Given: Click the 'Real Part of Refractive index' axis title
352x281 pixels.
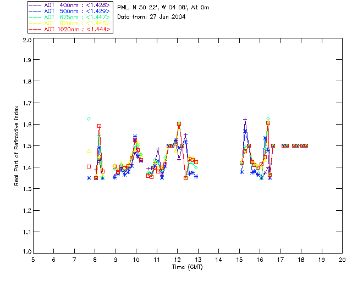Looking at the screenshot, I should 16,145.
